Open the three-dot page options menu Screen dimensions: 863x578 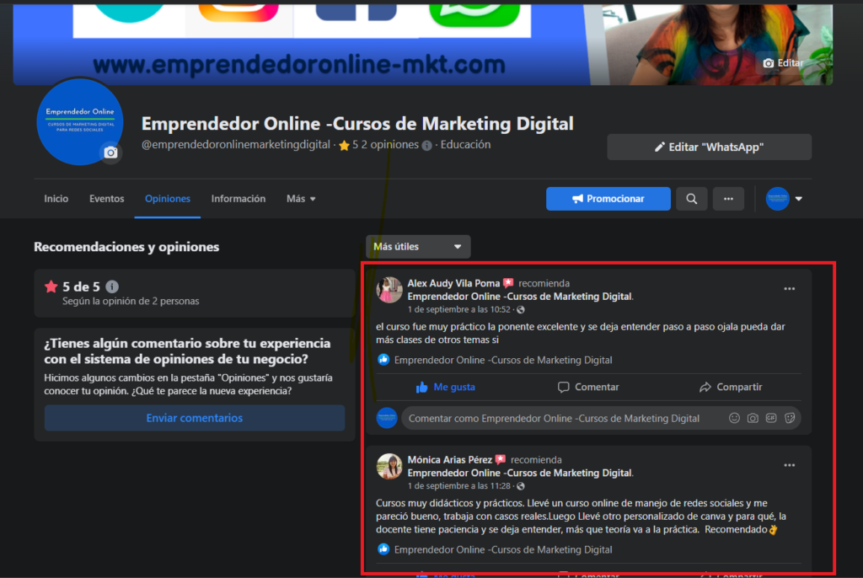(728, 199)
